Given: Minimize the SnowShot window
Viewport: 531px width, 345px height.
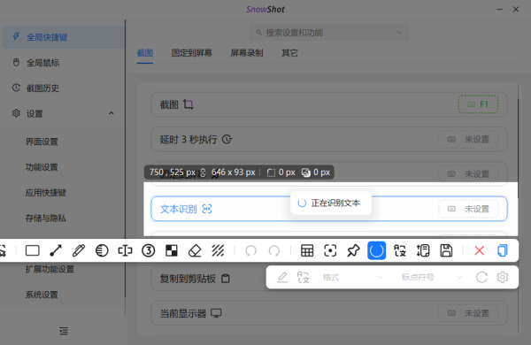Looking at the screenshot, I should [x=499, y=10].
